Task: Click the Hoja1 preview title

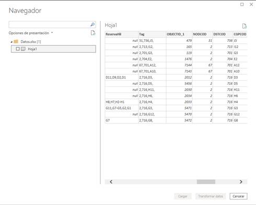Action: [111, 25]
